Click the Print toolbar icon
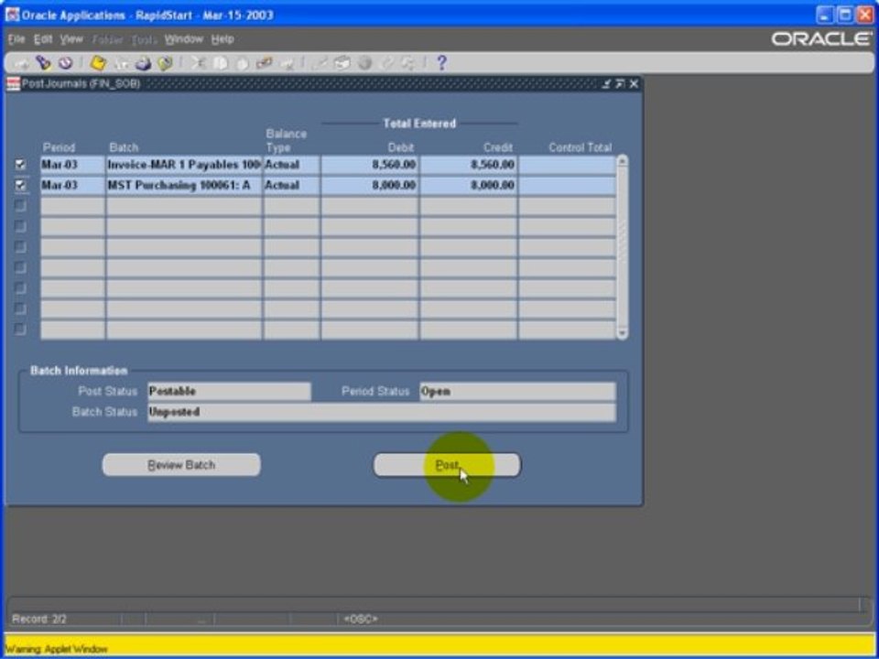This screenshot has width=879, height=659. 143,63
